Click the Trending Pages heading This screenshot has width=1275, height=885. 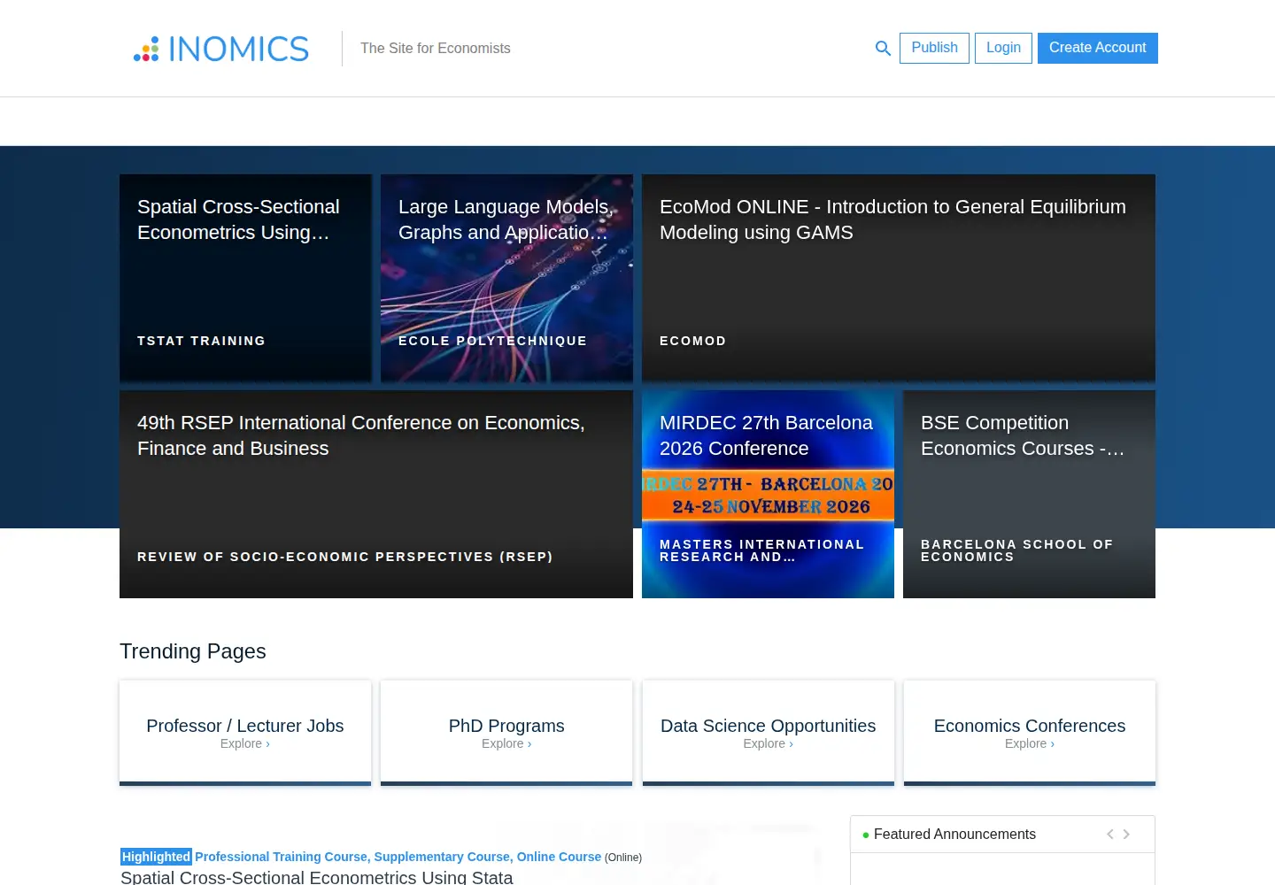click(x=193, y=651)
